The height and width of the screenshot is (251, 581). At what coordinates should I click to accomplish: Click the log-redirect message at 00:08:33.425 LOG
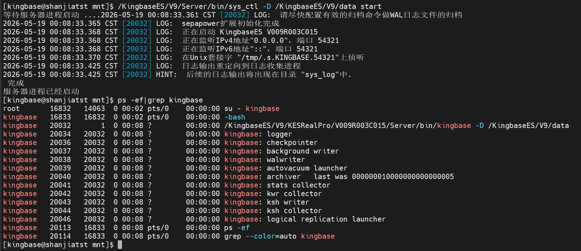pyautogui.click(x=152, y=66)
